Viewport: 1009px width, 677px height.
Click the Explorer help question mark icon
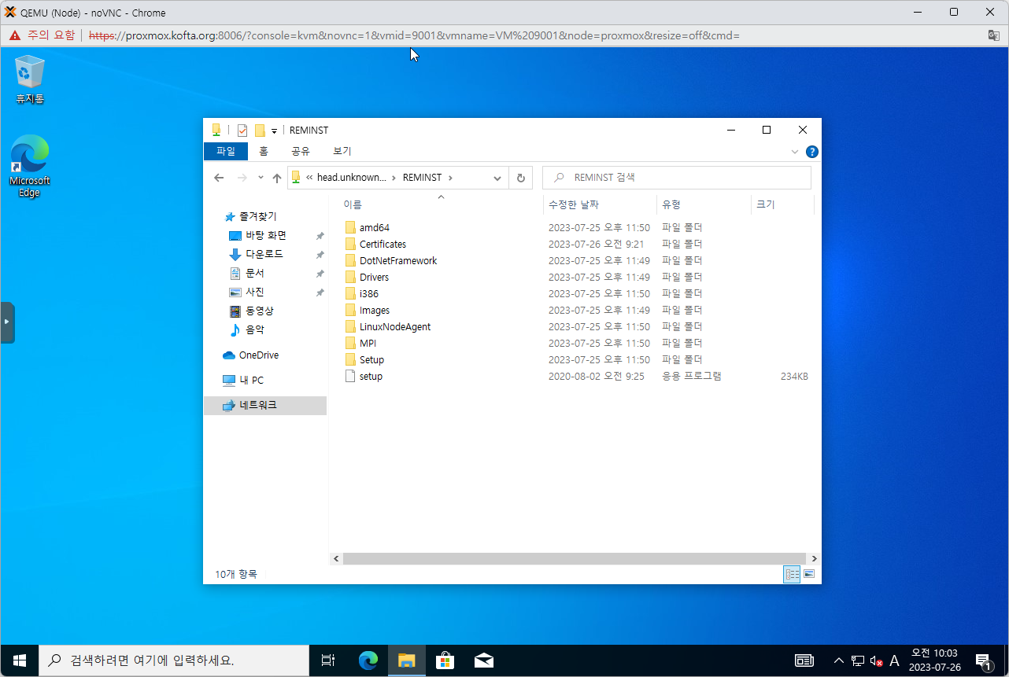coord(811,152)
